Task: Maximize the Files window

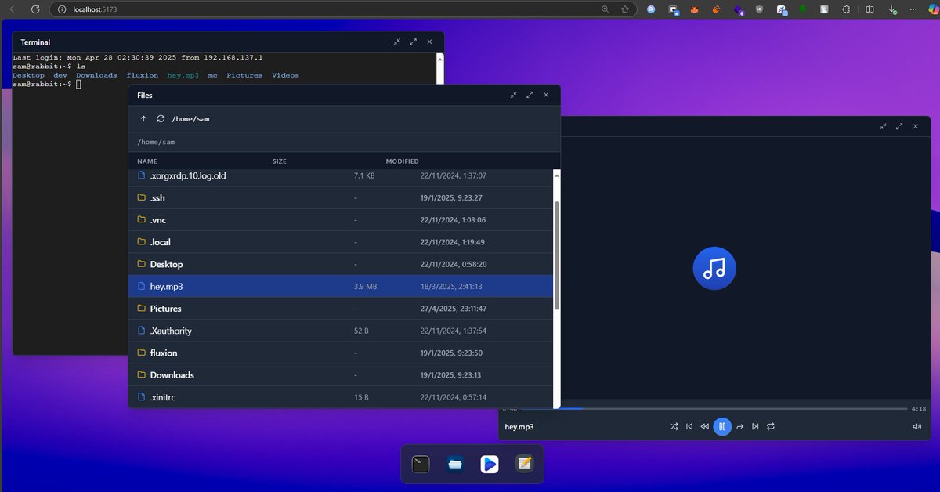Action: (530, 95)
